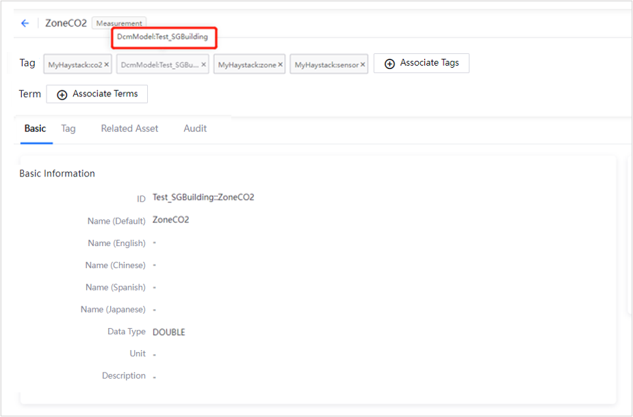Select the MyHaystack:zone tag label
The width and height of the screenshot is (633, 417).
pyautogui.click(x=246, y=65)
